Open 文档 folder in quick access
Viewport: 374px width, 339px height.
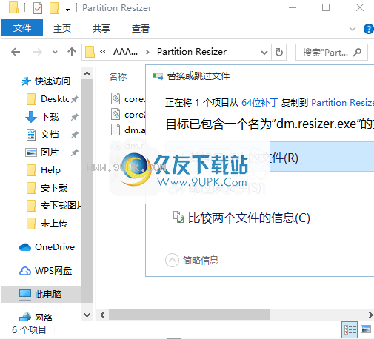(42, 135)
